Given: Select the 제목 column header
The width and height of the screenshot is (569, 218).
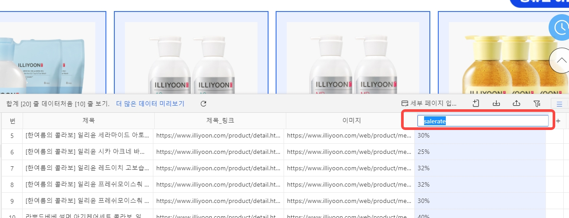Looking at the screenshot, I should point(89,120).
